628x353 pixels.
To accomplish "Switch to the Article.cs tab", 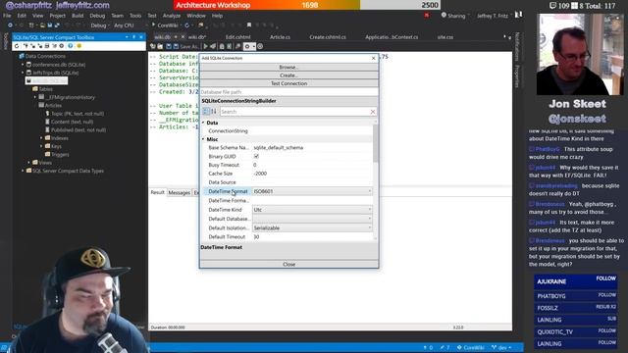I will [280, 37].
